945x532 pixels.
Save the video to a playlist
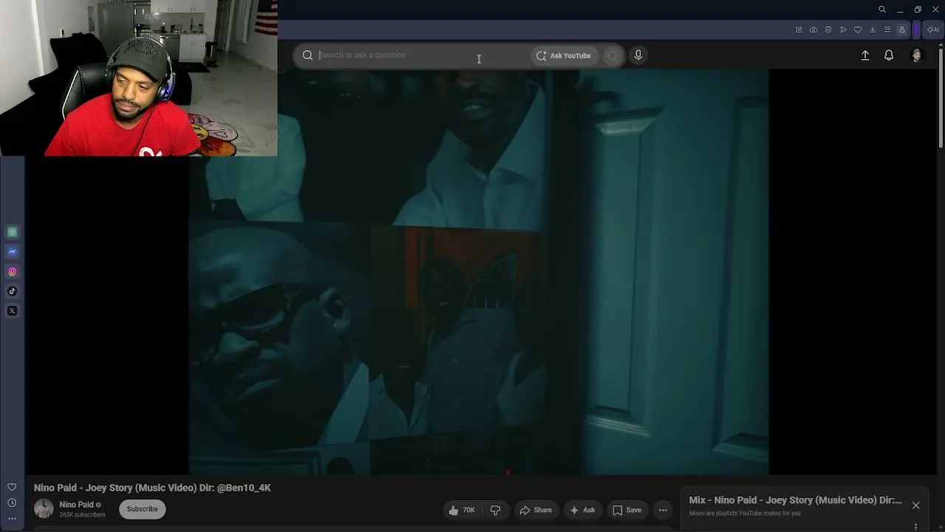pos(628,510)
